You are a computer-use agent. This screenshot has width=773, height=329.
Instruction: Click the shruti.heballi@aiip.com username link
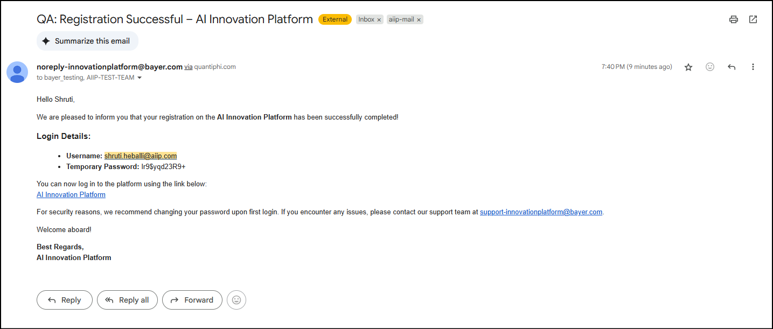141,156
